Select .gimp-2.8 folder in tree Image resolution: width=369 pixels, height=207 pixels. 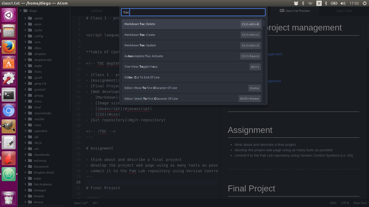tap(40, 84)
